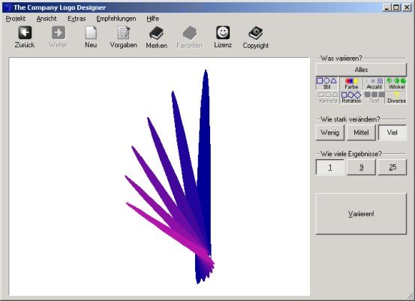Open the Extras menu
Image resolution: width=415 pixels, height=301 pixels.
tap(77, 19)
